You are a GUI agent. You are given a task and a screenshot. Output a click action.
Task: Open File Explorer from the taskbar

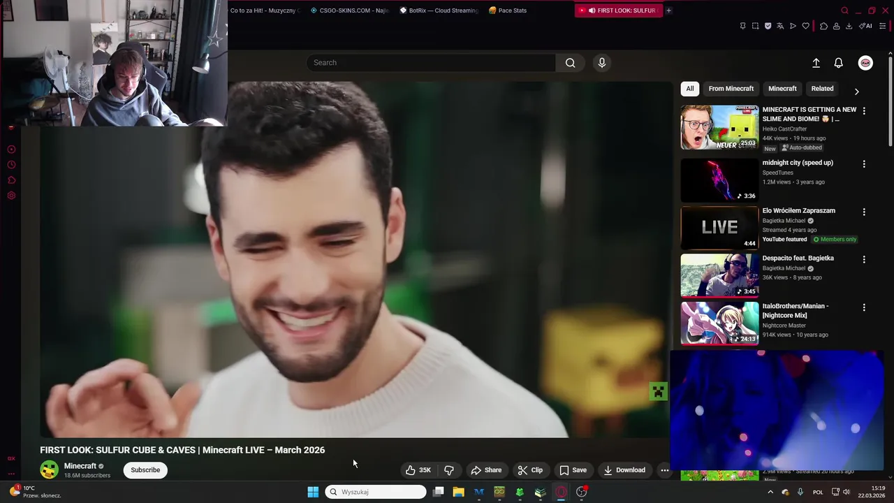point(458,492)
